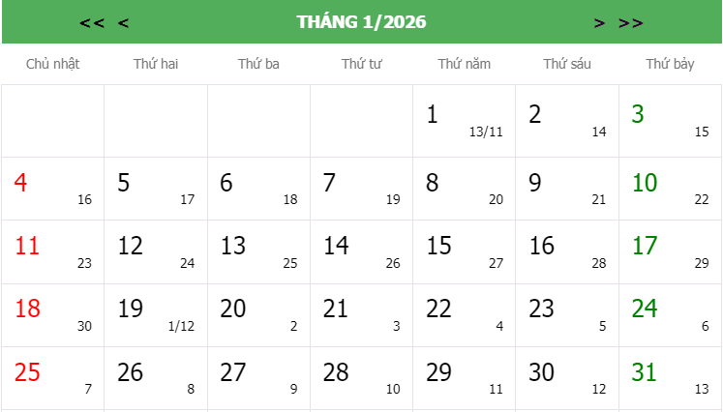
Task: Pick January 15 cell
Action: tap(464, 251)
